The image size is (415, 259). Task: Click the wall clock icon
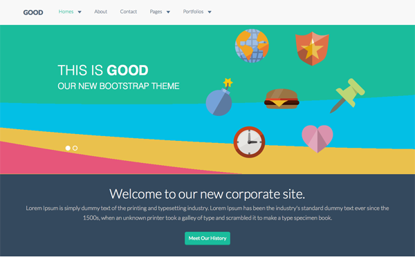(x=249, y=142)
